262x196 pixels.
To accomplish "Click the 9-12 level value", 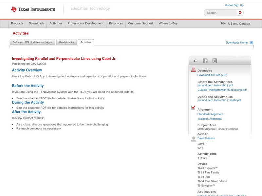I will [200, 148].
